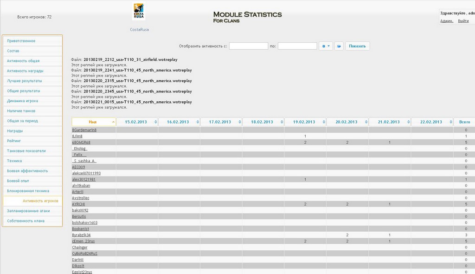475x274 pixels.
Task: Select Активность игроков in sidebar
Action: tap(40, 201)
